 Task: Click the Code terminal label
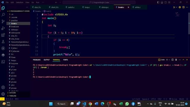(x=161, y=60)
